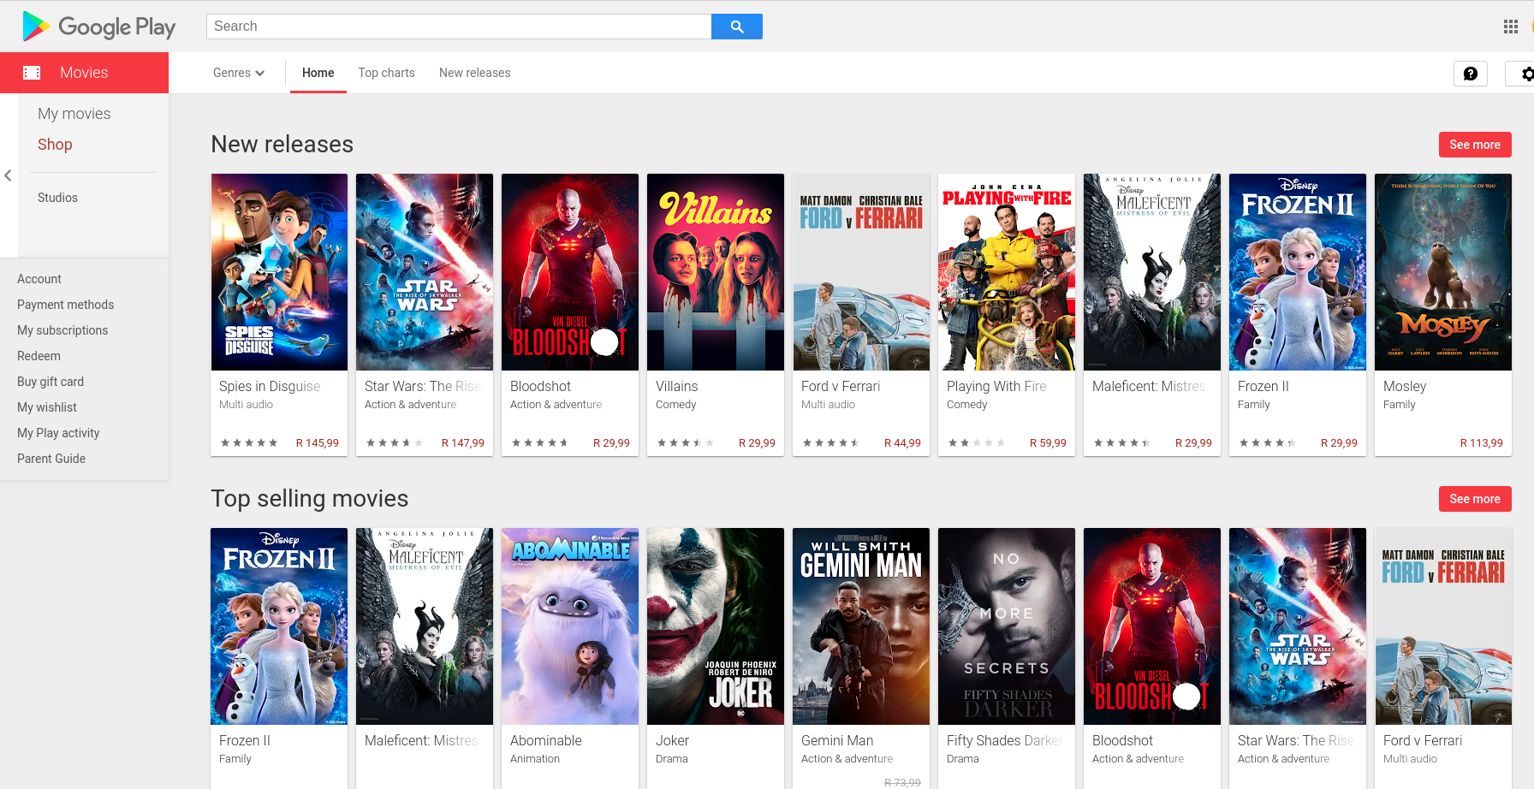Click the Spies in Disguise title

[270, 387]
